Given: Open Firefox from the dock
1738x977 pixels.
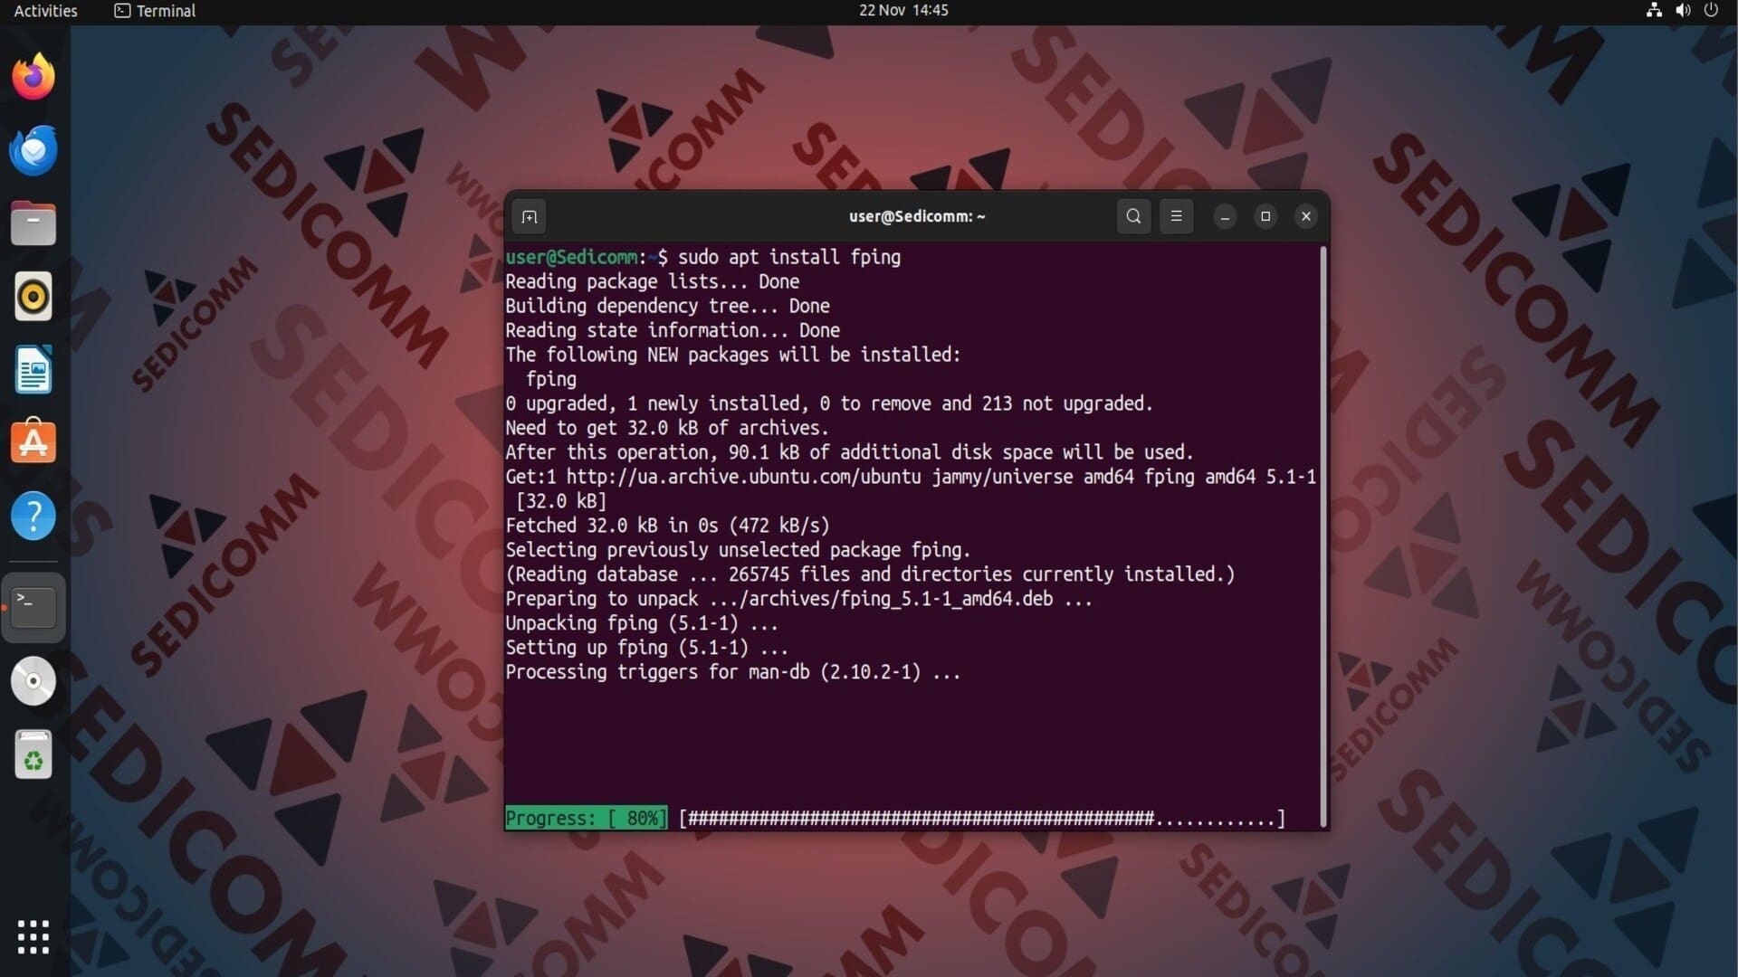Looking at the screenshot, I should 33,76.
